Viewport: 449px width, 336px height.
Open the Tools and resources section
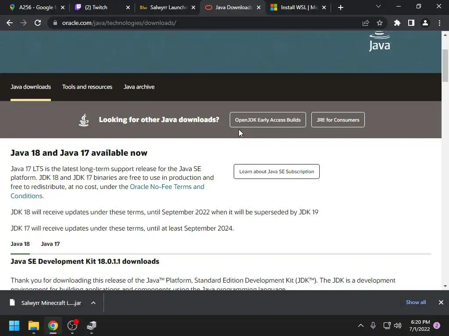coord(87,87)
